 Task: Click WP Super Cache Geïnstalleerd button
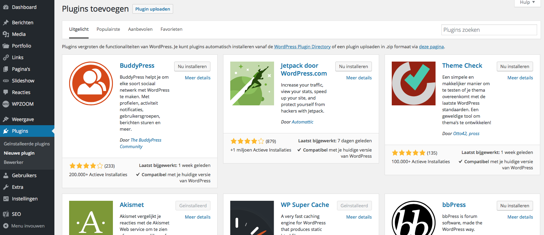pyautogui.click(x=354, y=206)
